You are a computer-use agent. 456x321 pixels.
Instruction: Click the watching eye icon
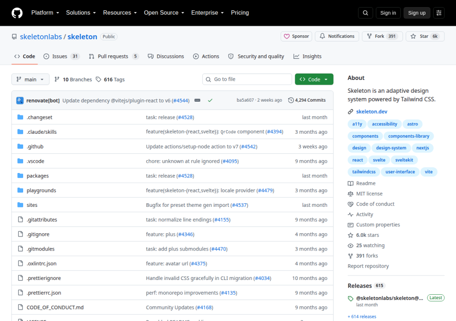[x=350, y=246]
